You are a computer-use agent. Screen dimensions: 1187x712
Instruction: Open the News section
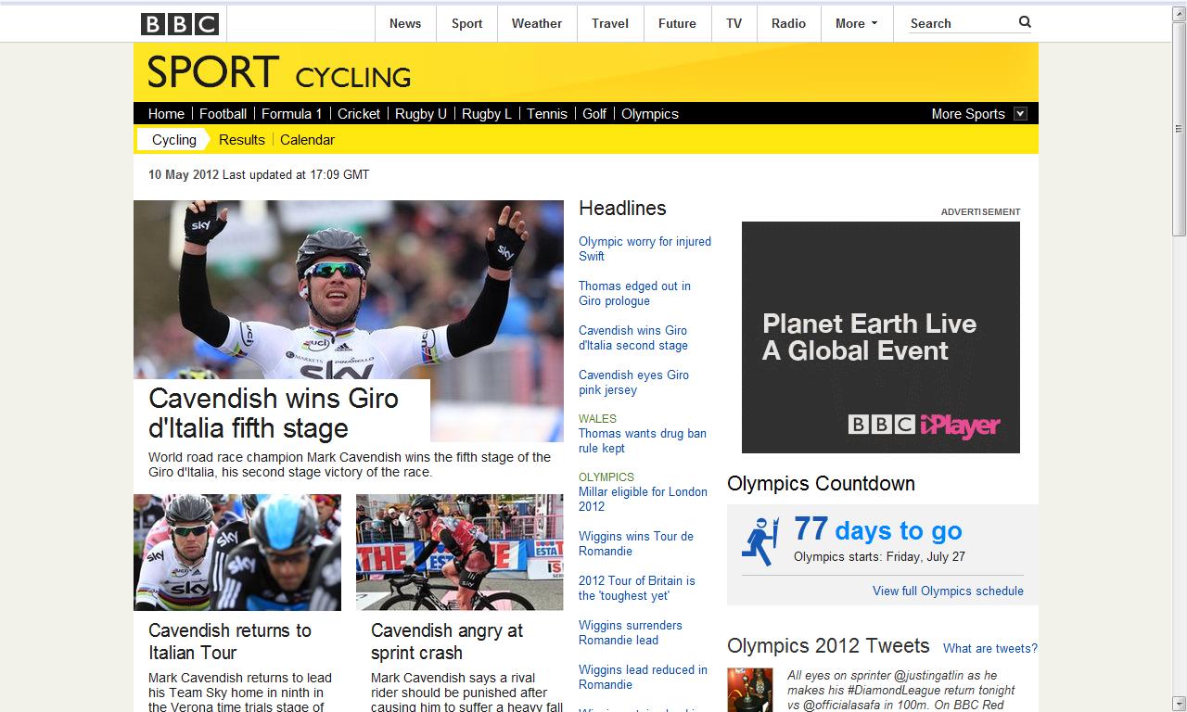pos(405,24)
